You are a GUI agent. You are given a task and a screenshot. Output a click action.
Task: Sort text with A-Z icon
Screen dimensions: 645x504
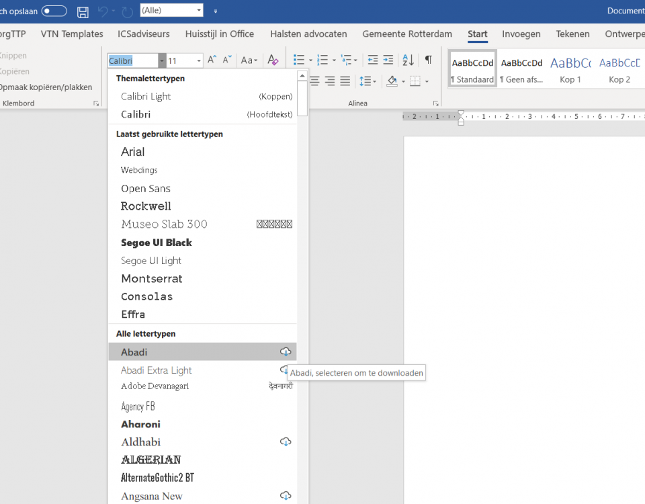tap(408, 60)
